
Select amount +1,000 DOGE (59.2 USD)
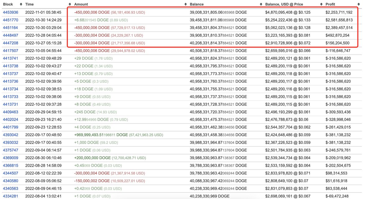coord(96,143)
